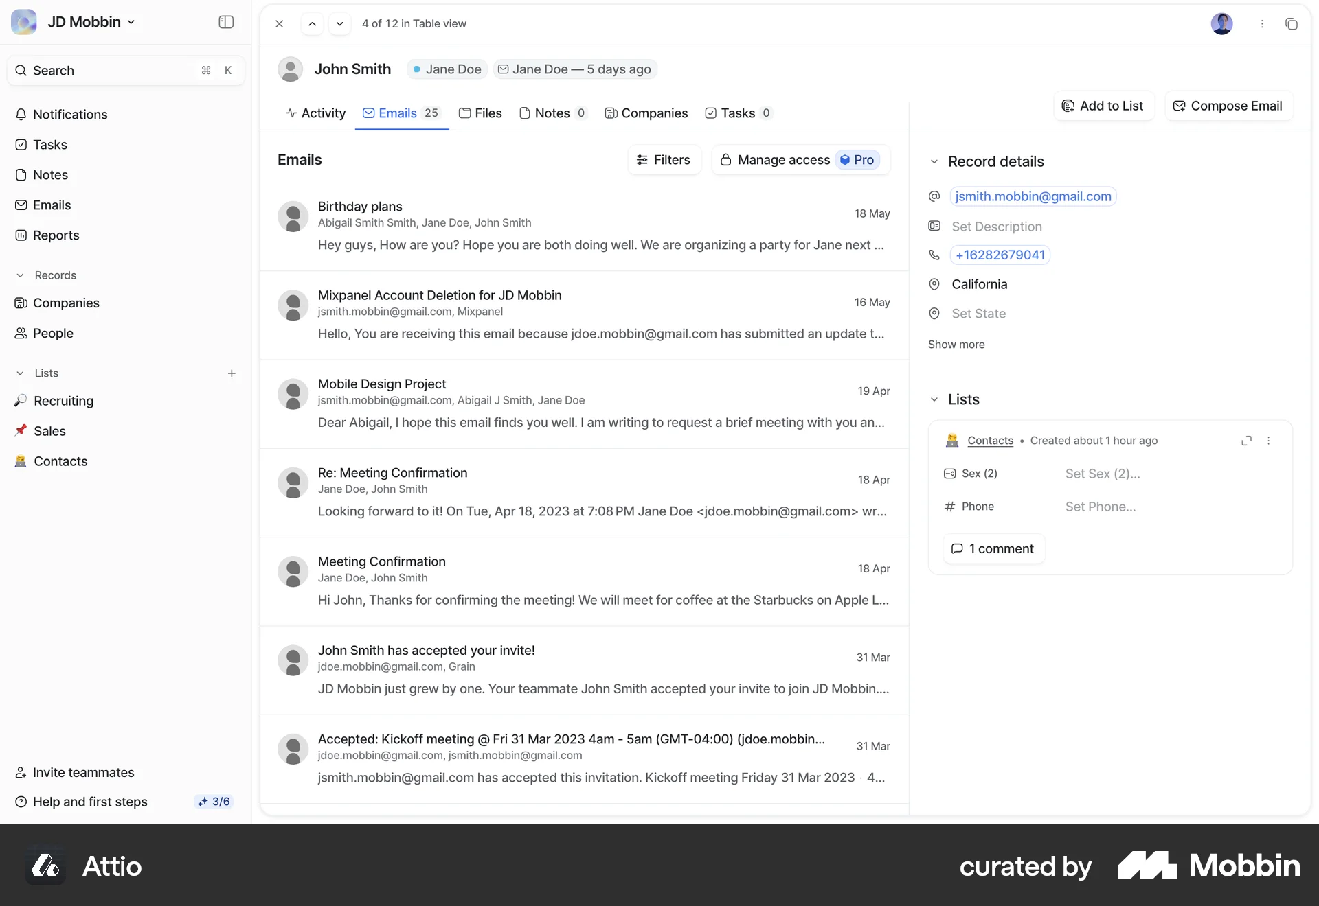This screenshot has width=1319, height=906.
Task: Collapse the Records section chevron
Action: (x=20, y=275)
